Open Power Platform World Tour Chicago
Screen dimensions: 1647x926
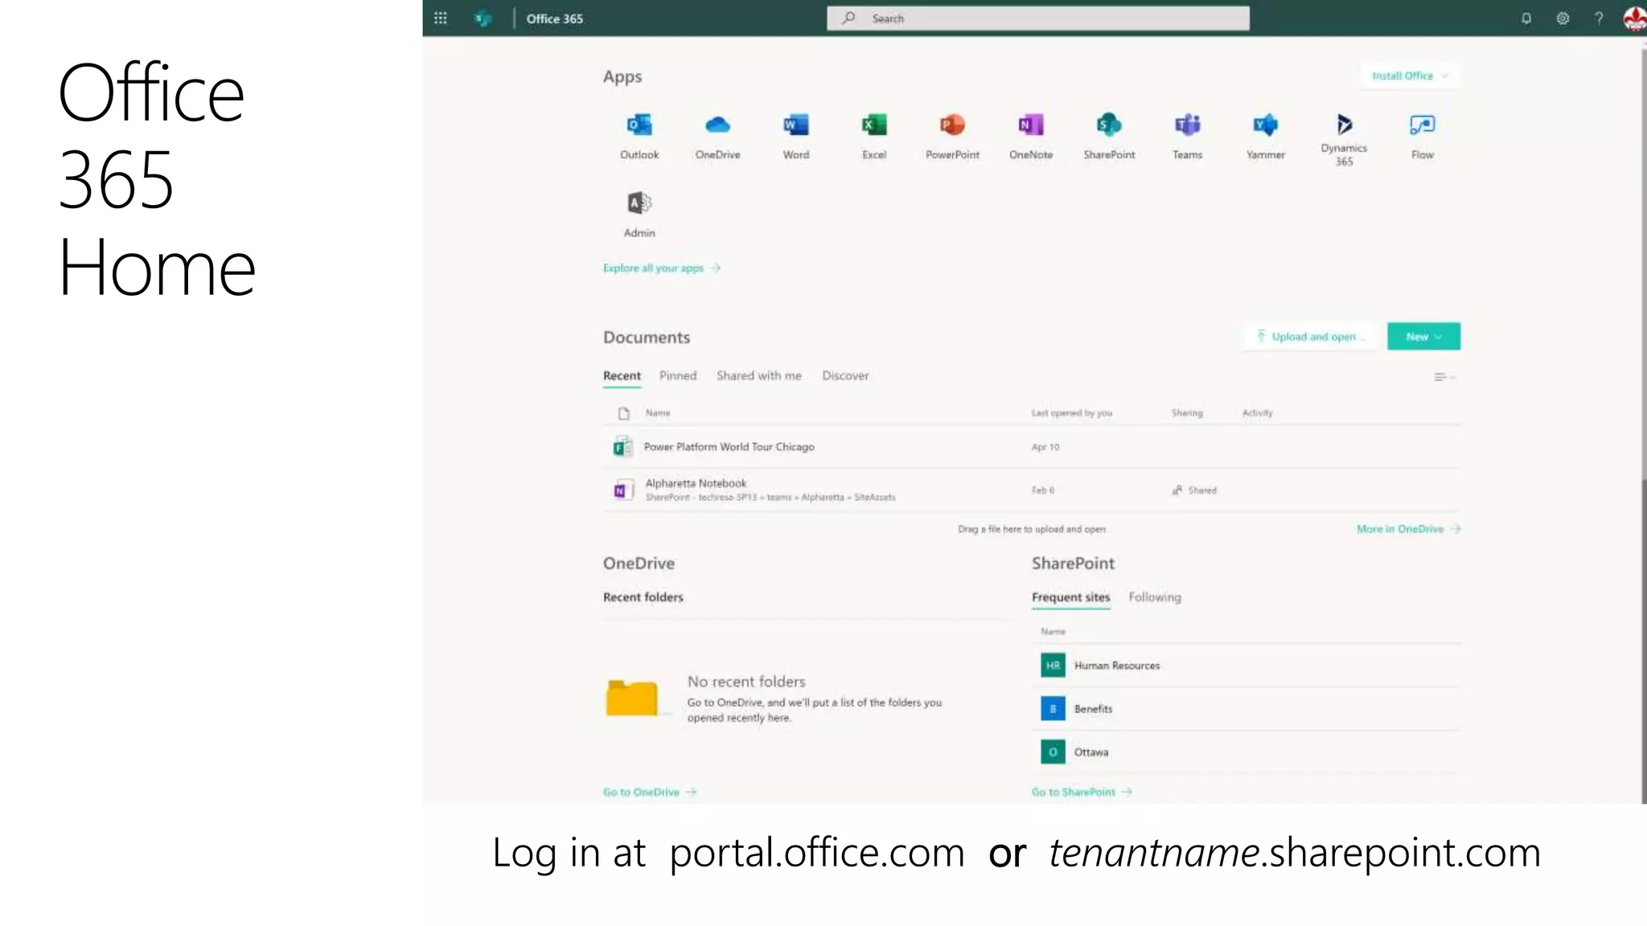(729, 447)
